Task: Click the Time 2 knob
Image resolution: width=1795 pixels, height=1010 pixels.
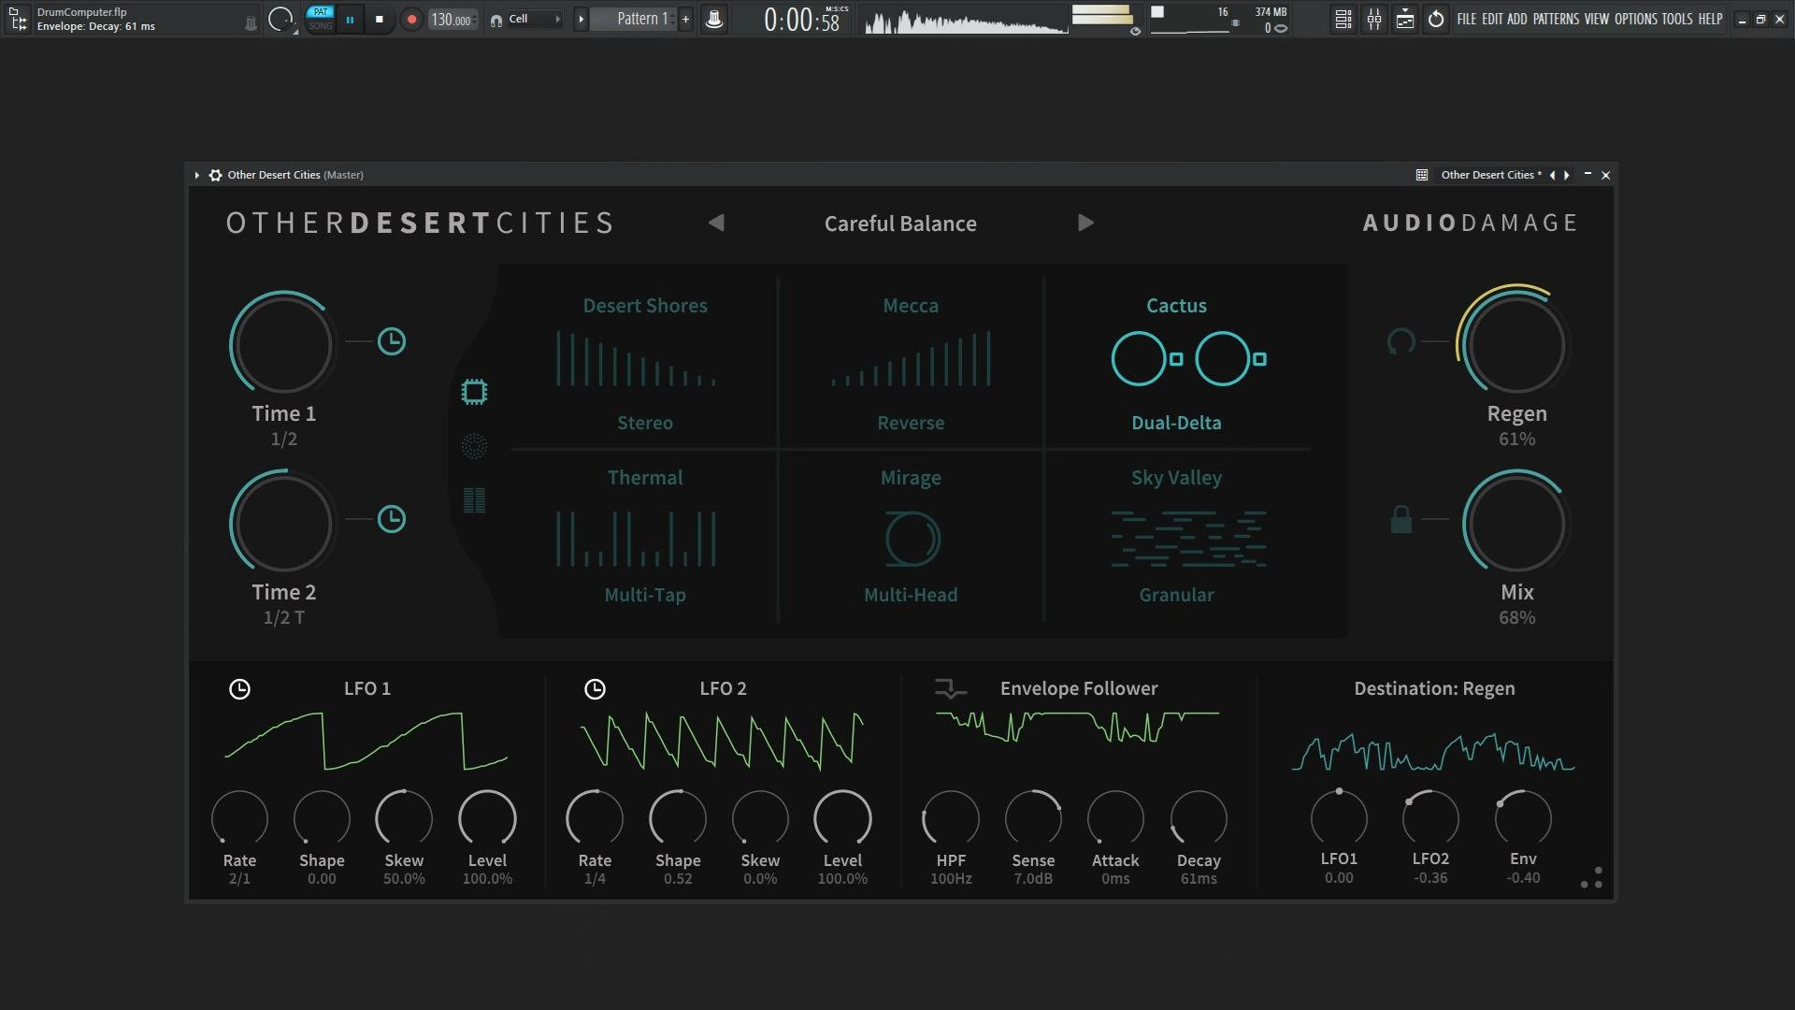Action: [282, 522]
